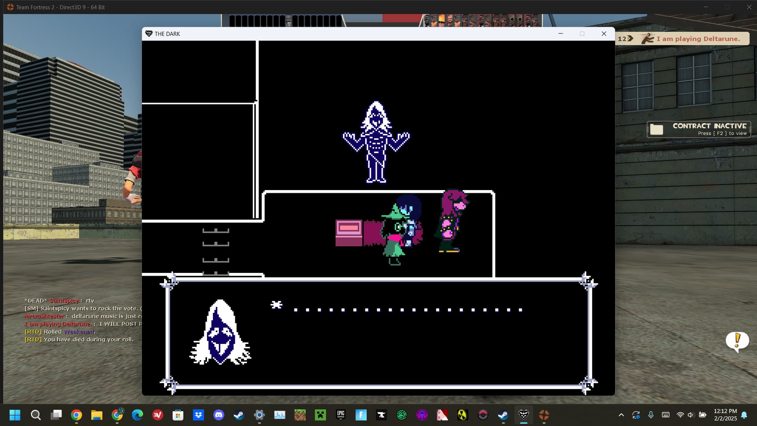
Task: Click the '[RTD] Rolled Weakened' chat line
Action: [60, 332]
